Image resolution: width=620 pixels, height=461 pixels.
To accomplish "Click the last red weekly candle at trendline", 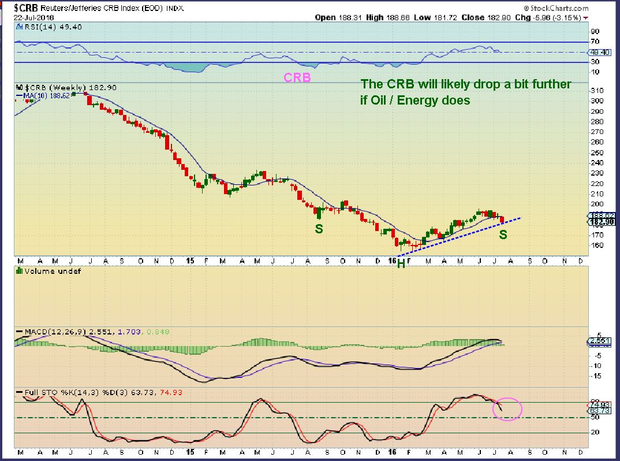I will [502, 220].
